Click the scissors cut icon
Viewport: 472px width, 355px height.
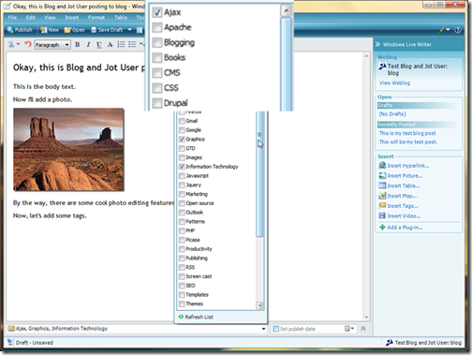pos(11,44)
